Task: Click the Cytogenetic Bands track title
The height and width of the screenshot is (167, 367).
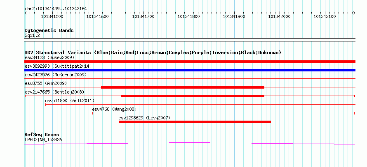Action: pyautogui.click(x=49, y=30)
